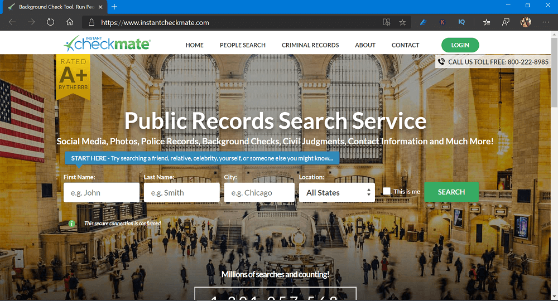Open the HOME menu item
The width and height of the screenshot is (558, 301).
pyautogui.click(x=194, y=45)
